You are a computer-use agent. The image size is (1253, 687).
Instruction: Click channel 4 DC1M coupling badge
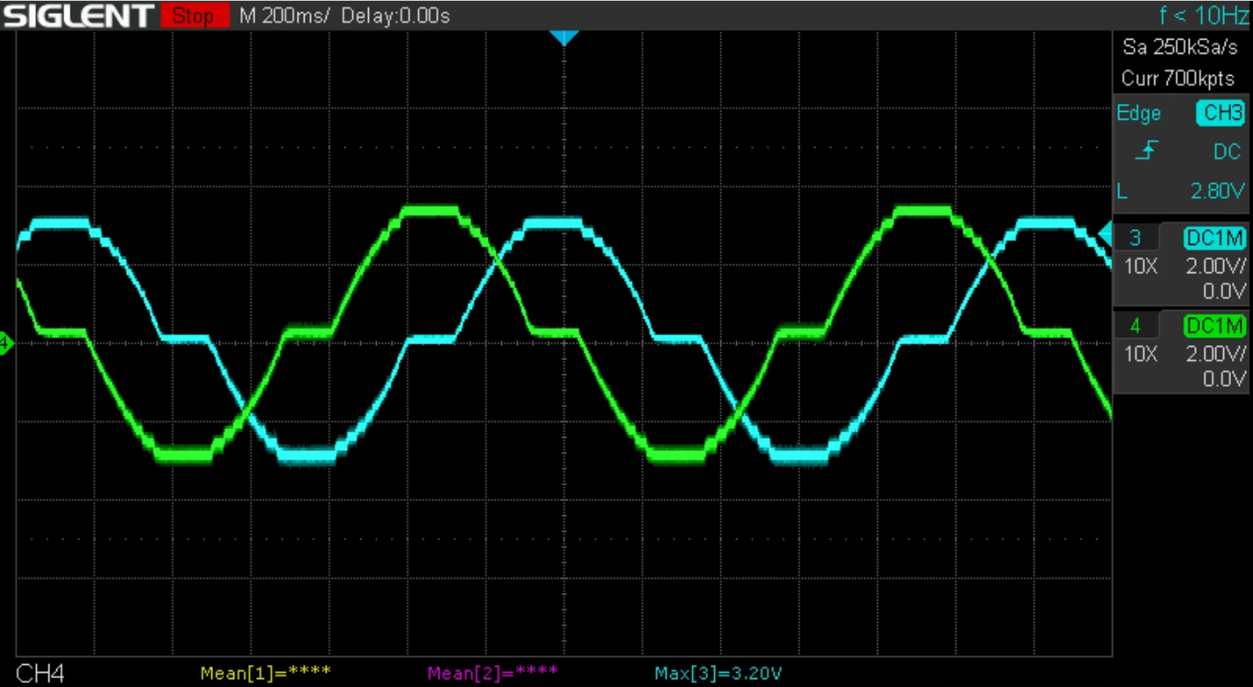[1214, 326]
